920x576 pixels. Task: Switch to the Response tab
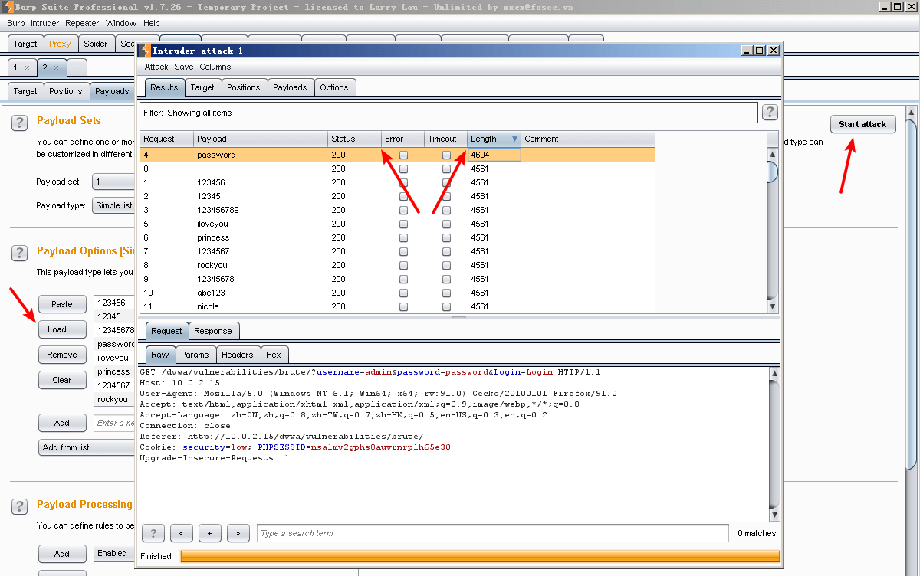pyautogui.click(x=212, y=331)
